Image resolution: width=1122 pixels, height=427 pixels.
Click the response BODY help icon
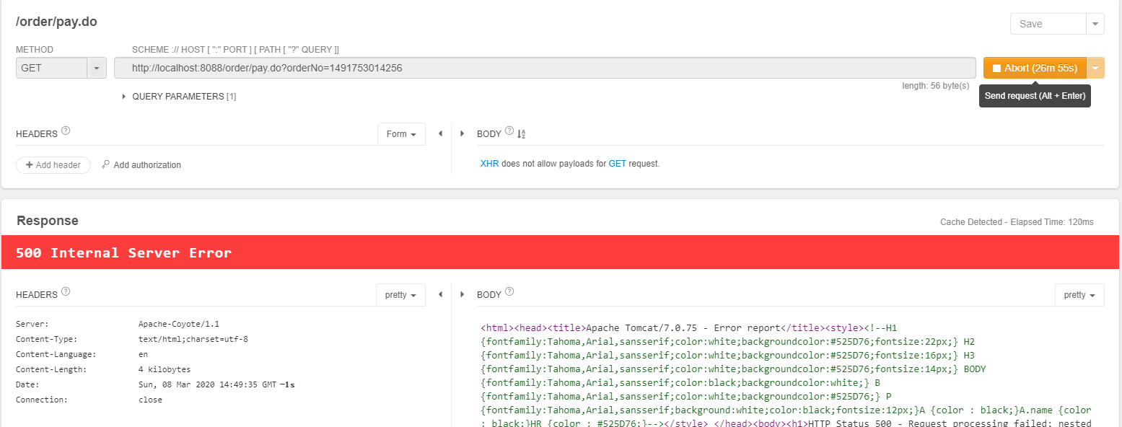[509, 292]
